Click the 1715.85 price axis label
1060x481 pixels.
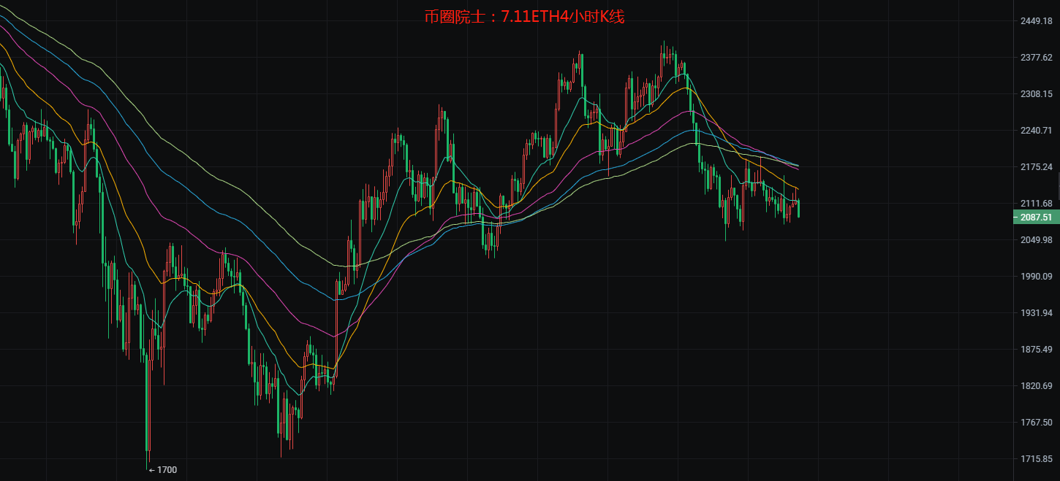click(1036, 458)
